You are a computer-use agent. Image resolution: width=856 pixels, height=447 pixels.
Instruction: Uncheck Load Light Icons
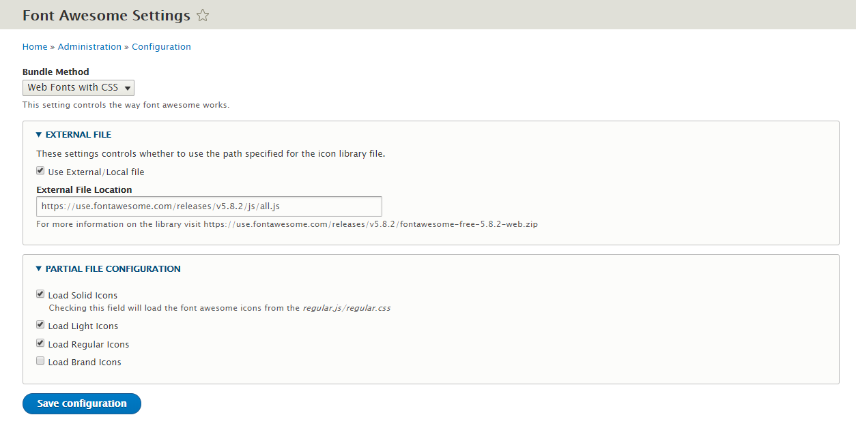40,325
